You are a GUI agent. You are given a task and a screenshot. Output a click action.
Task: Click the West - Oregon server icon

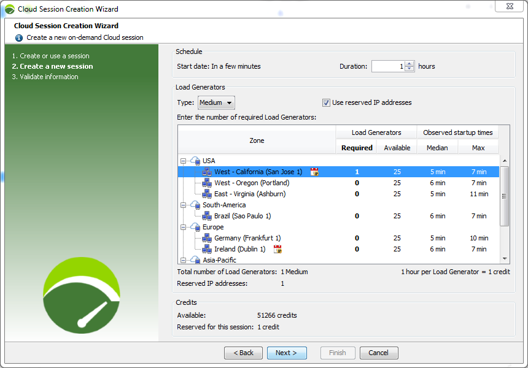(x=207, y=183)
